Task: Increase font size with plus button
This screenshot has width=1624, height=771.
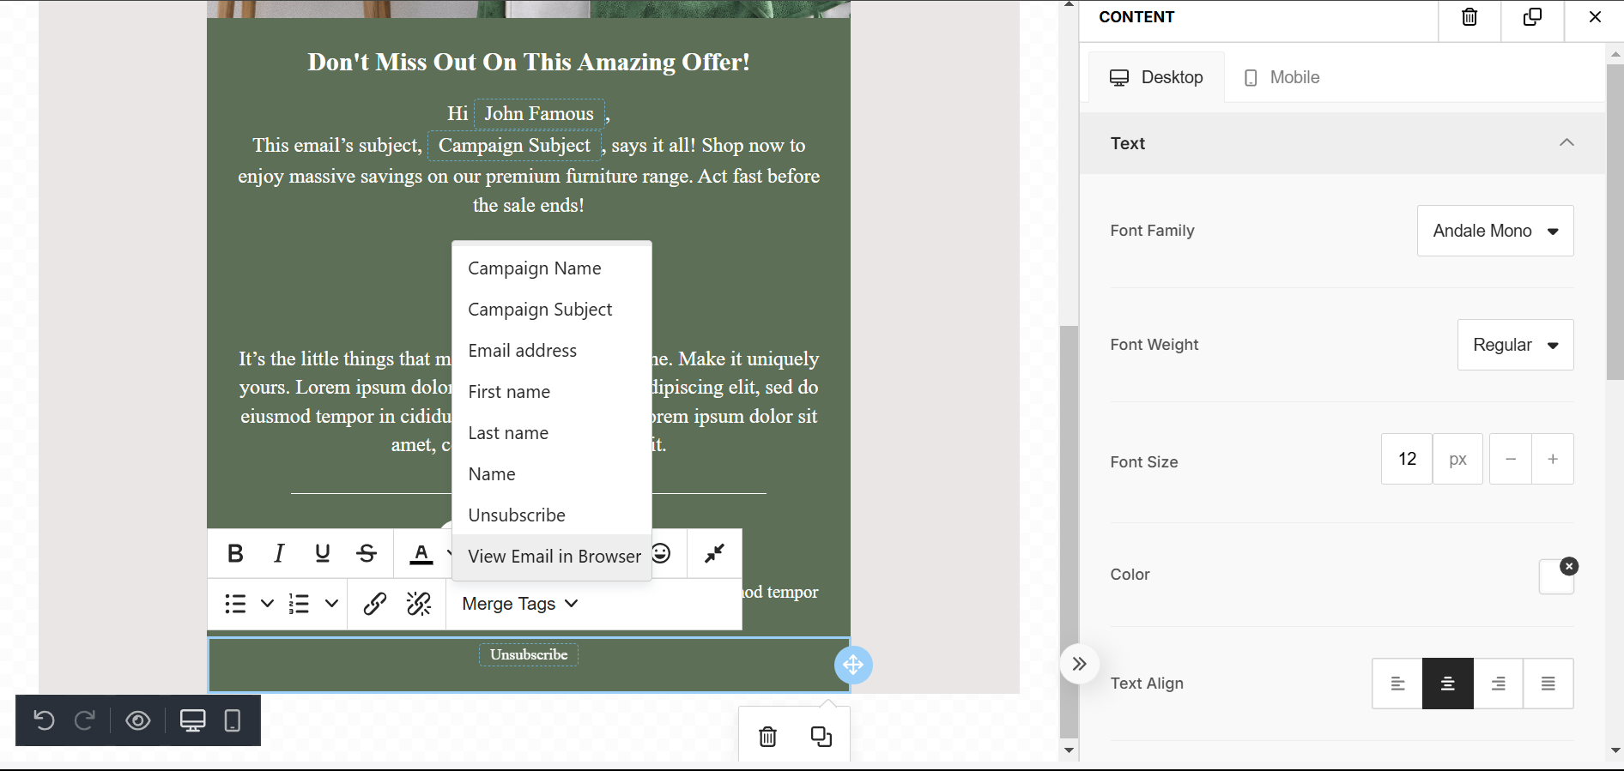Action: (1552, 460)
